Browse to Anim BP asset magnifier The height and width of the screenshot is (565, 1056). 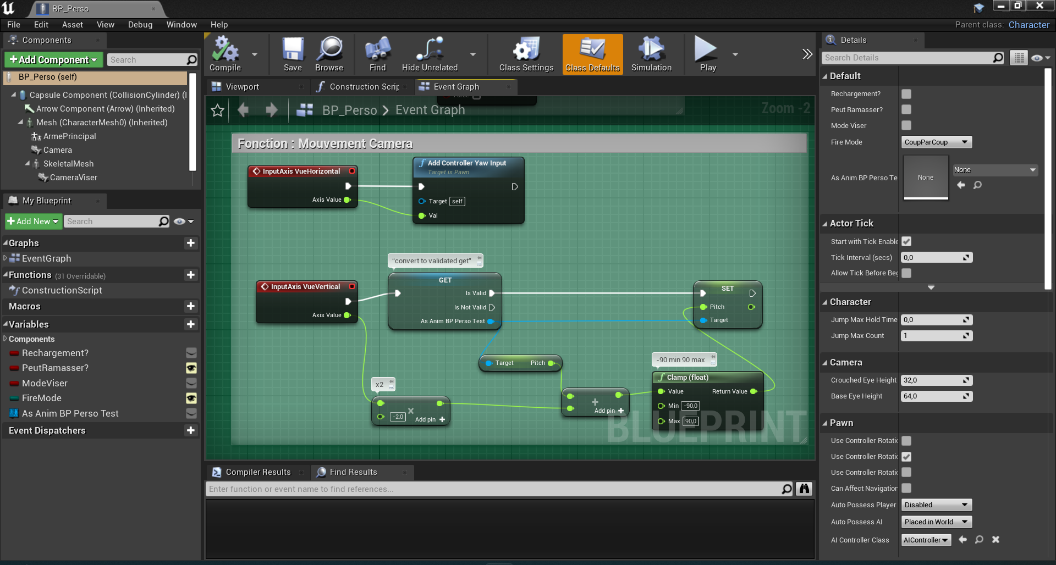977,185
